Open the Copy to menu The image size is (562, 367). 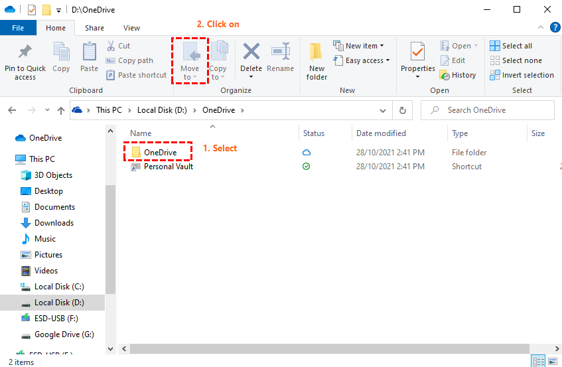pos(218,61)
